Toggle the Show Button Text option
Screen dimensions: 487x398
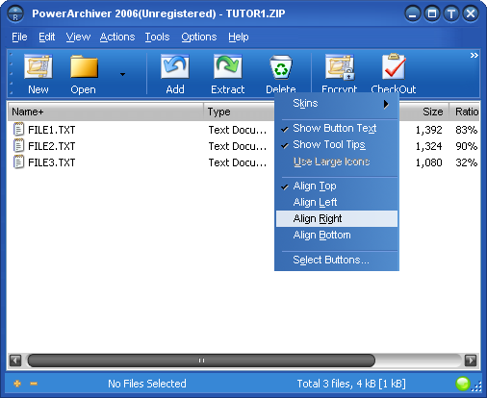point(337,129)
